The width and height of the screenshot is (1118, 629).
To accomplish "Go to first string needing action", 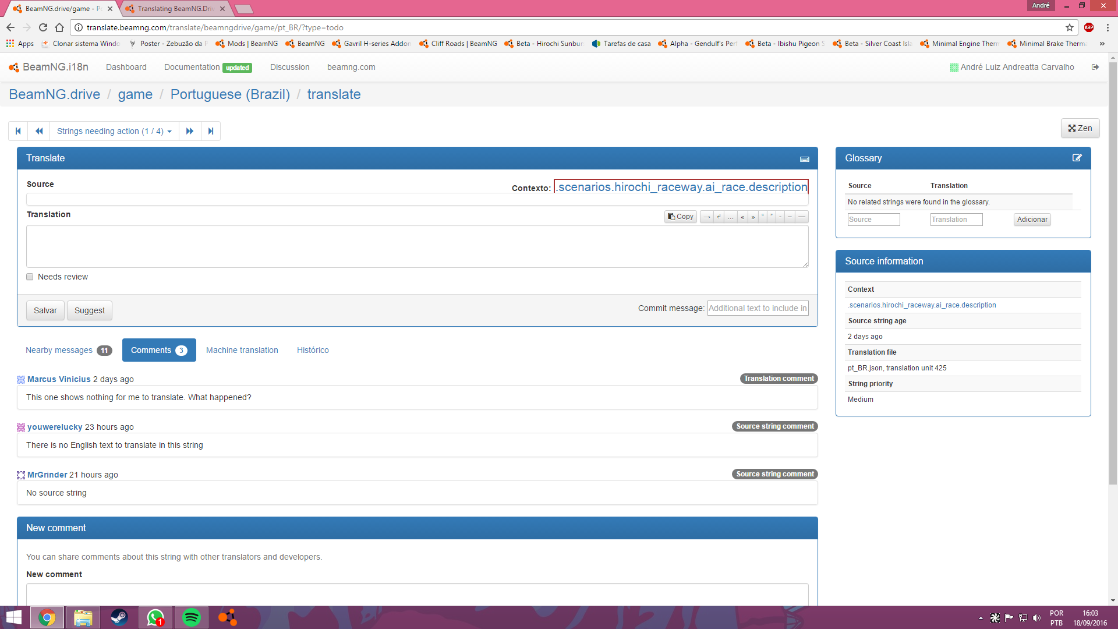I will (x=18, y=131).
